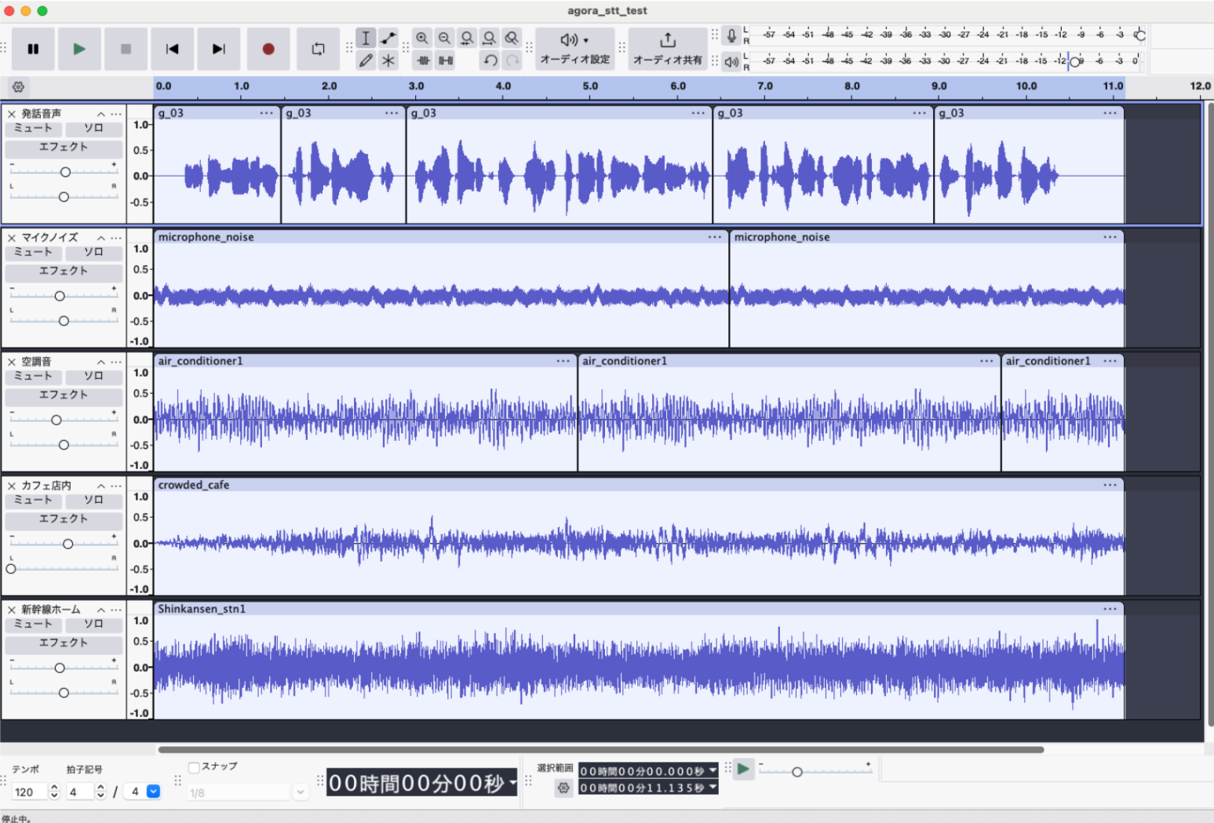Zoom in on the timeline
The width and height of the screenshot is (1214, 823).
coord(422,38)
